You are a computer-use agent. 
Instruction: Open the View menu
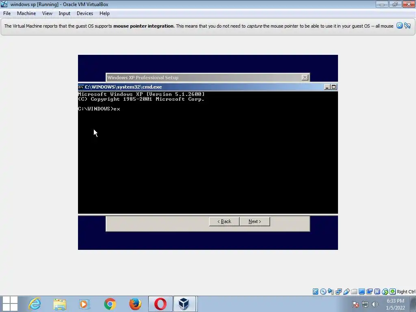click(x=47, y=13)
